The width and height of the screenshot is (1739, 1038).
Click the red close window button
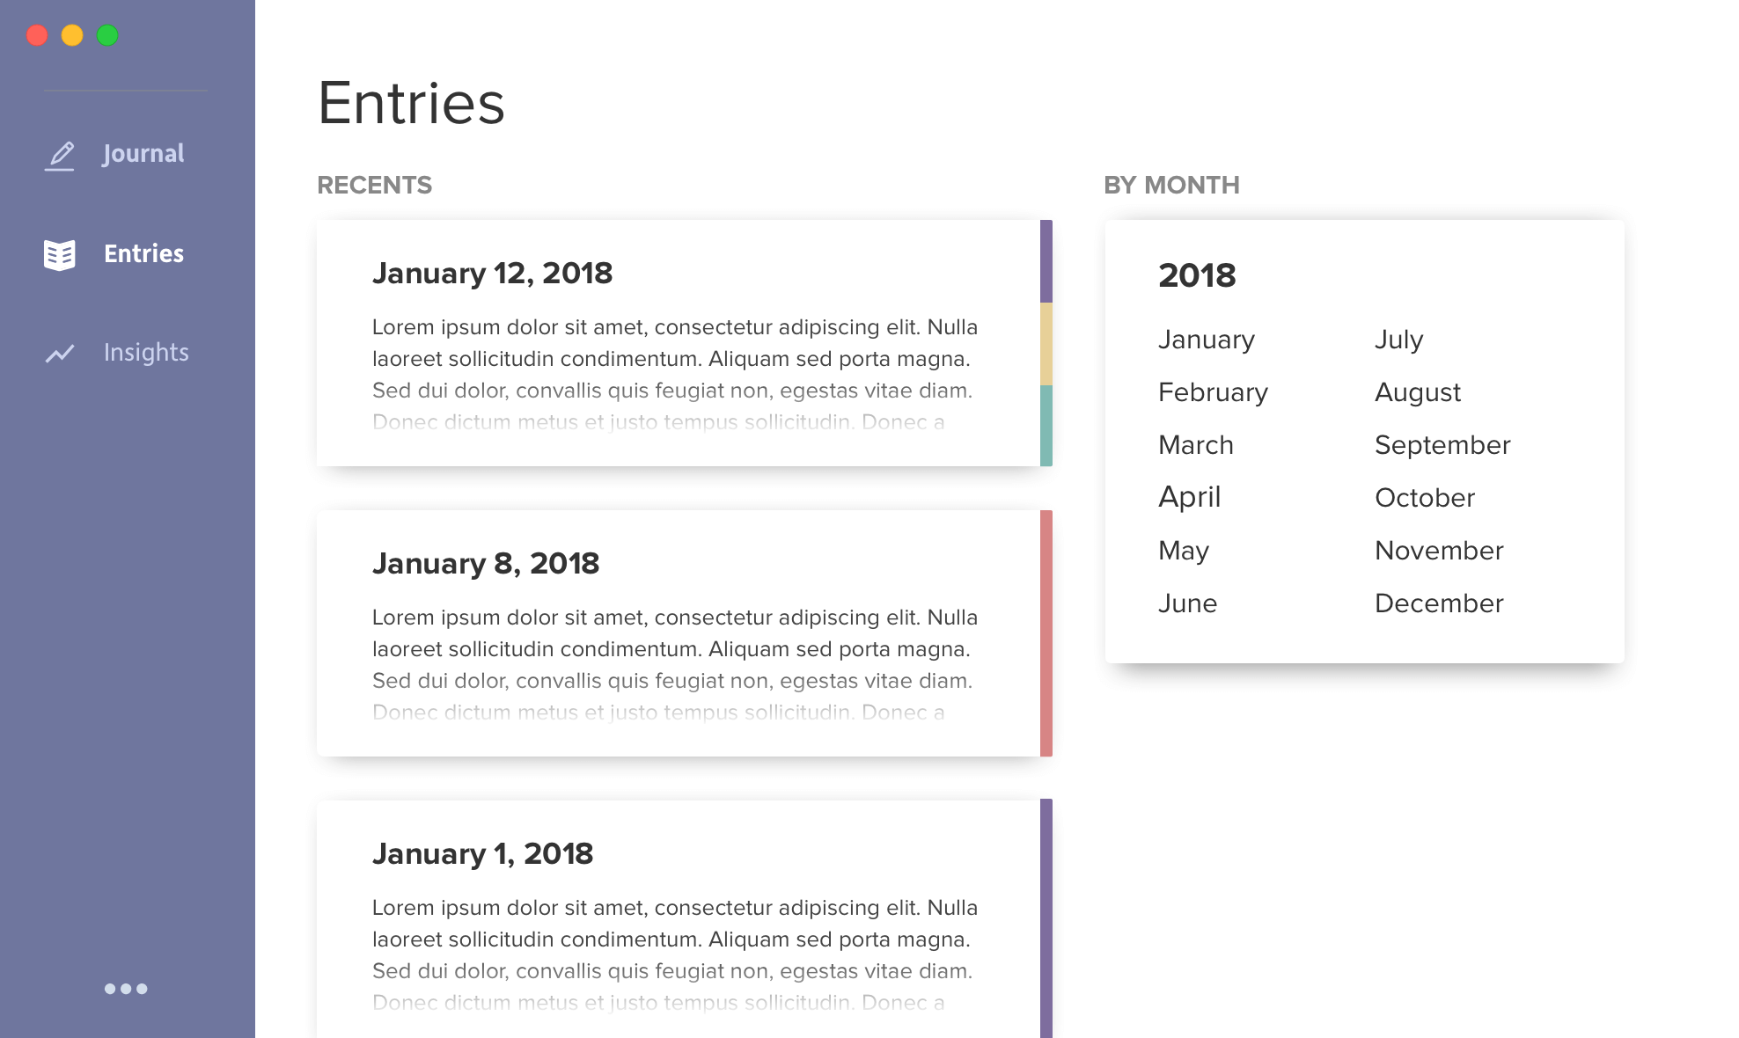[37, 35]
